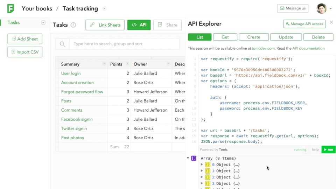Viewport: 336px width, 189px height.
Task: Click the search magnifier icon
Action: [62, 44]
